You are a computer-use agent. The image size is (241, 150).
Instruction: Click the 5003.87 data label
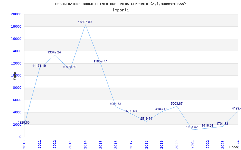[177, 103]
